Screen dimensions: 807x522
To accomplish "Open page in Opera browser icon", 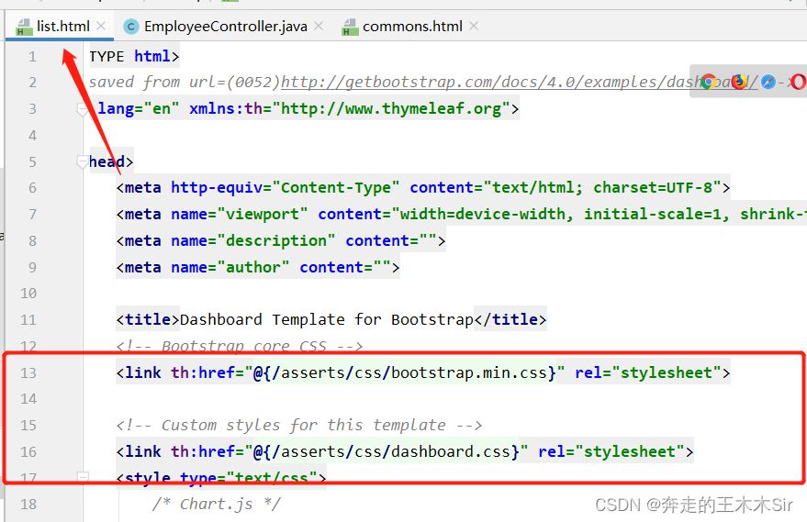I will click(799, 83).
